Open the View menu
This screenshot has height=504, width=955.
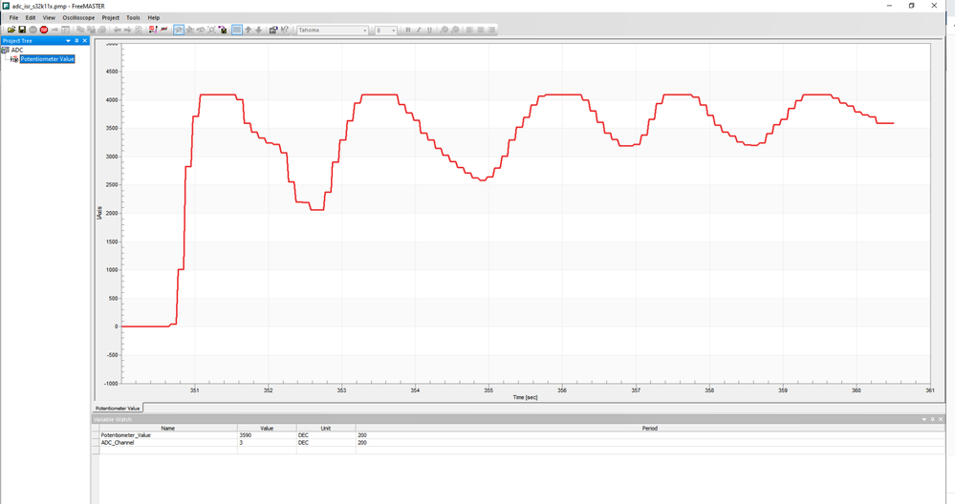pyautogui.click(x=49, y=17)
